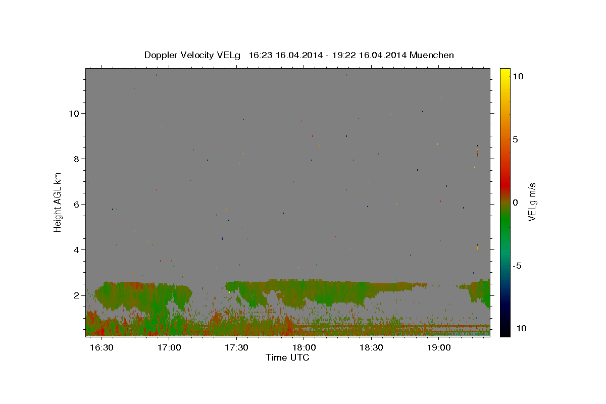This screenshot has width=606, height=404.
Task: Click the 18:00 time tick label
Action: [304, 347]
